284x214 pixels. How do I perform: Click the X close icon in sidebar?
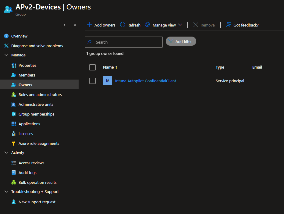tap(65, 25)
